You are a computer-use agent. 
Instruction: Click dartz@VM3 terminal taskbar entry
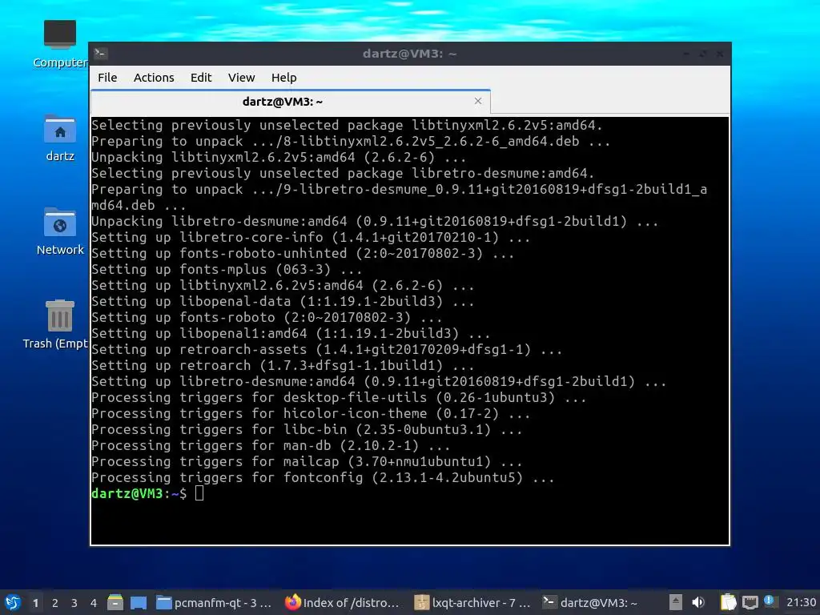click(590, 602)
